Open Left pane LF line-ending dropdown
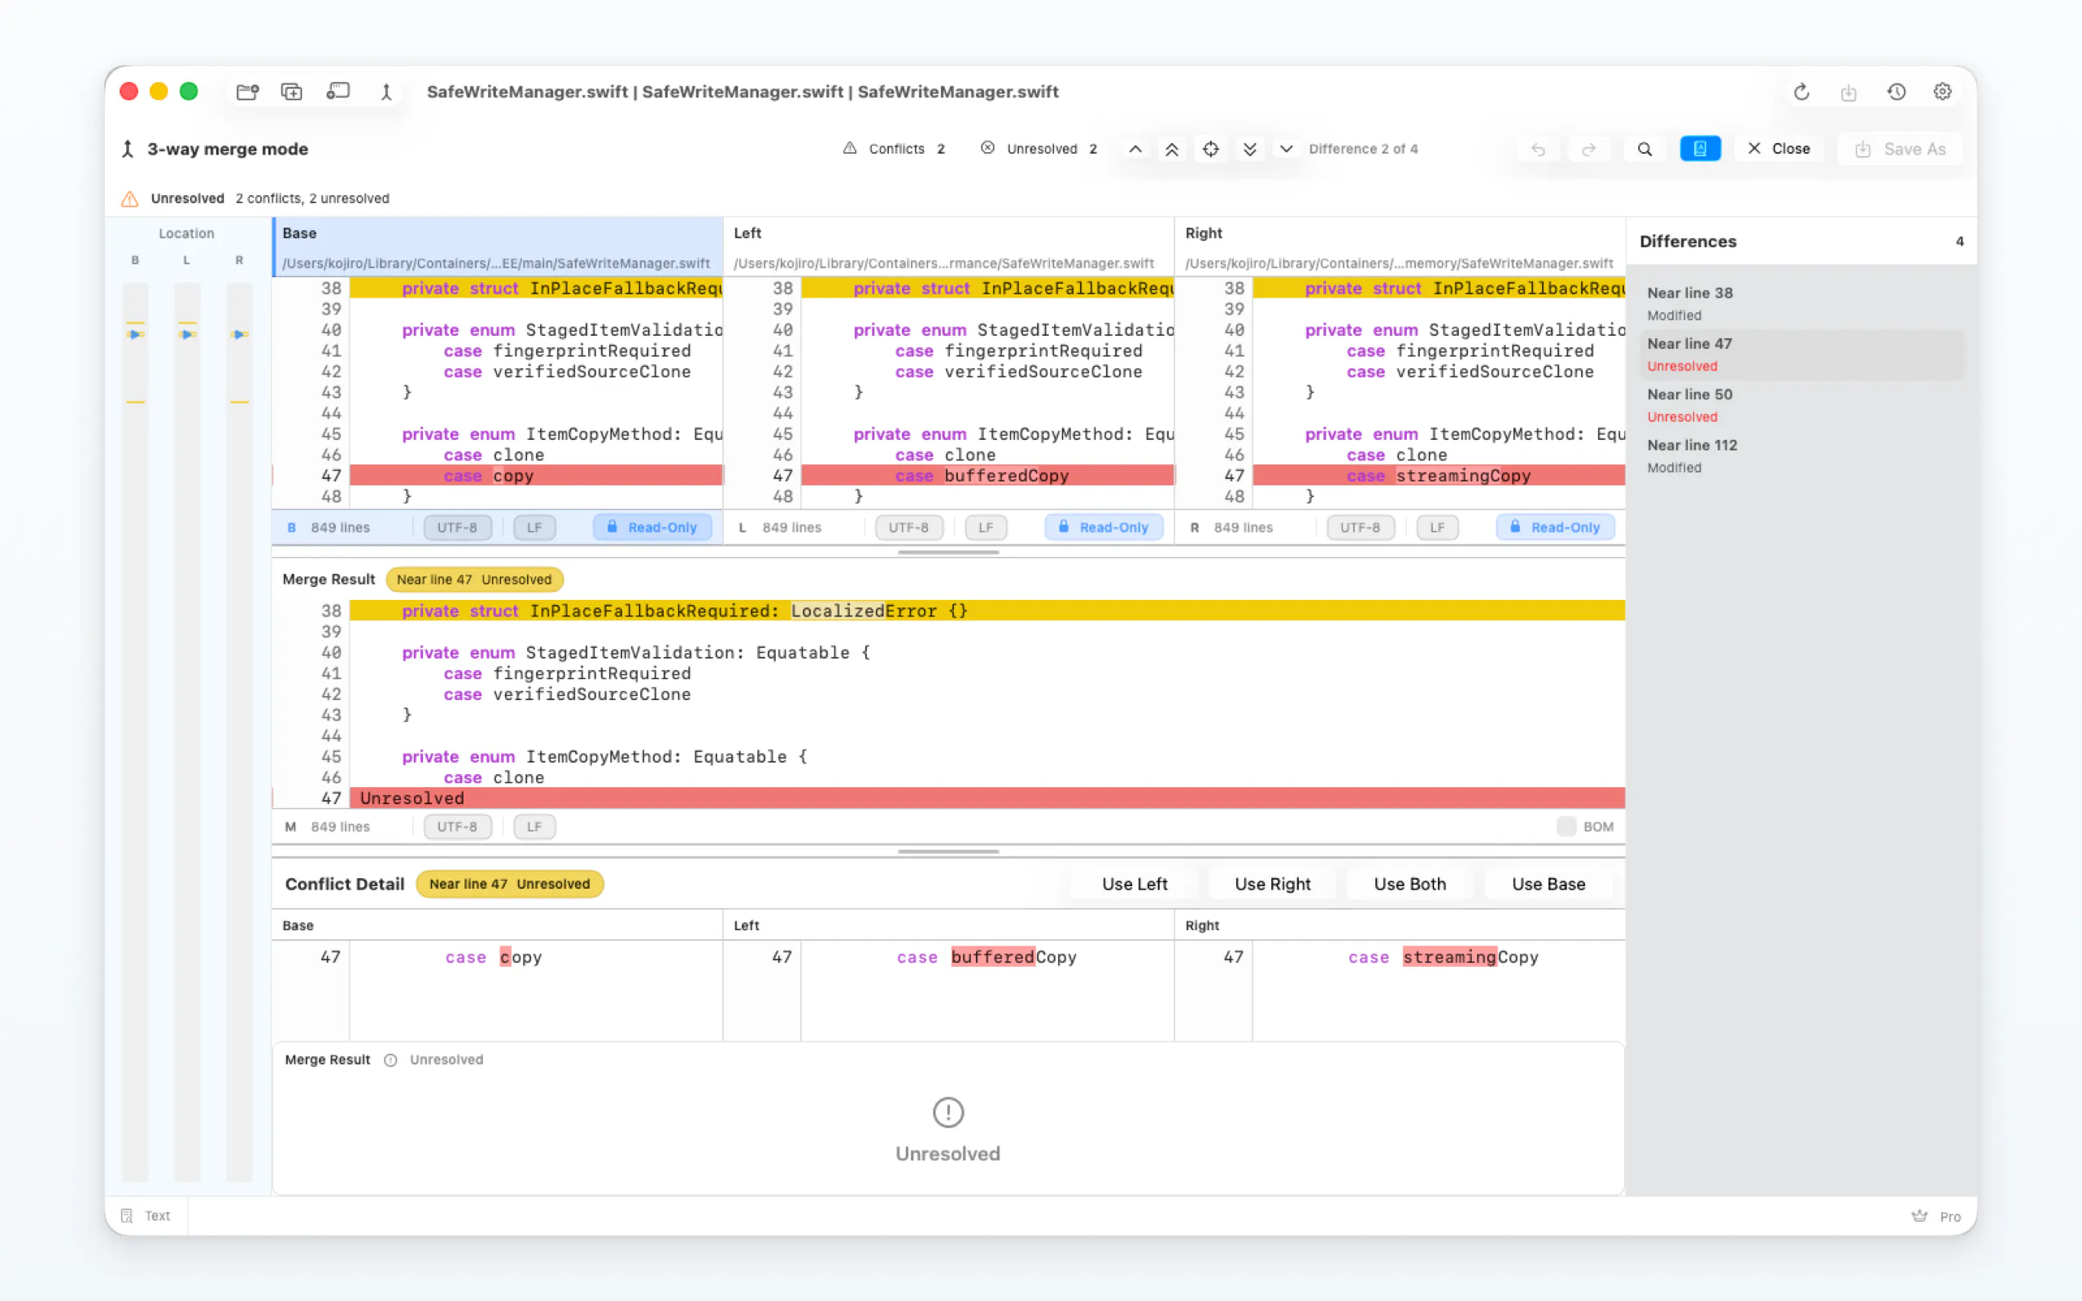The width and height of the screenshot is (2082, 1301). coord(986,528)
